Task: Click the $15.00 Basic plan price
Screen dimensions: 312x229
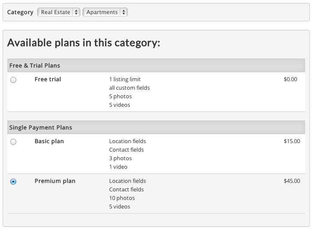Action: (x=292, y=141)
